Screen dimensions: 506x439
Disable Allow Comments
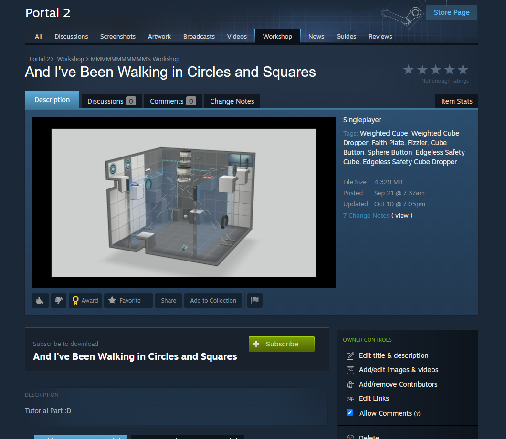click(x=349, y=412)
